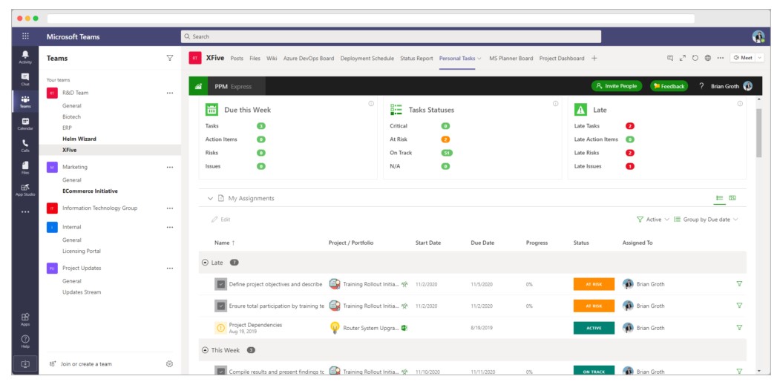The height and width of the screenshot is (382, 780).
Task: Open Files in the left rail
Action: 25,168
